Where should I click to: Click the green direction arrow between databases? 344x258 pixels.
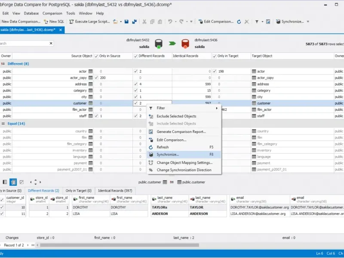point(172,43)
